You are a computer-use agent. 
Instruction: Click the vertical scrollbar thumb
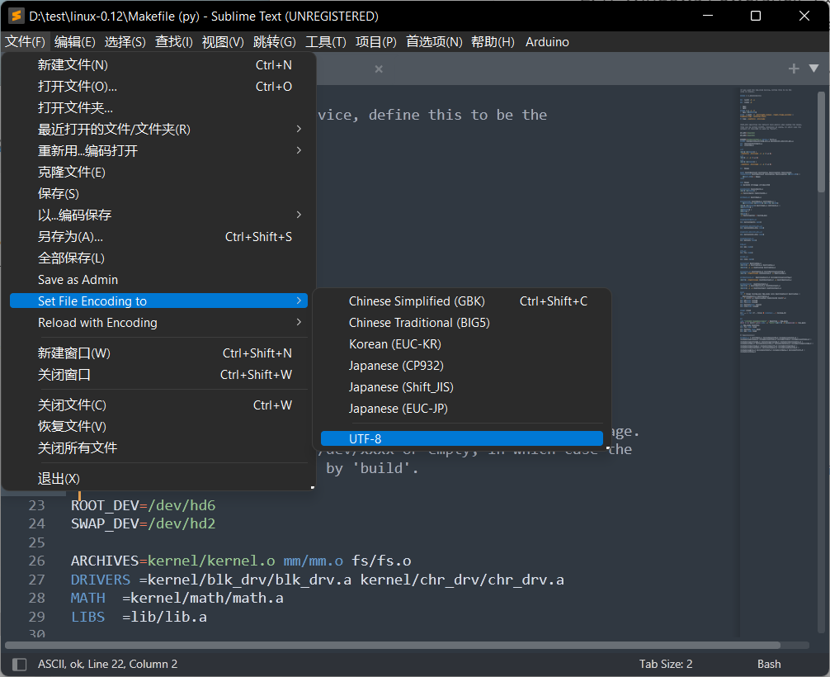[821, 142]
